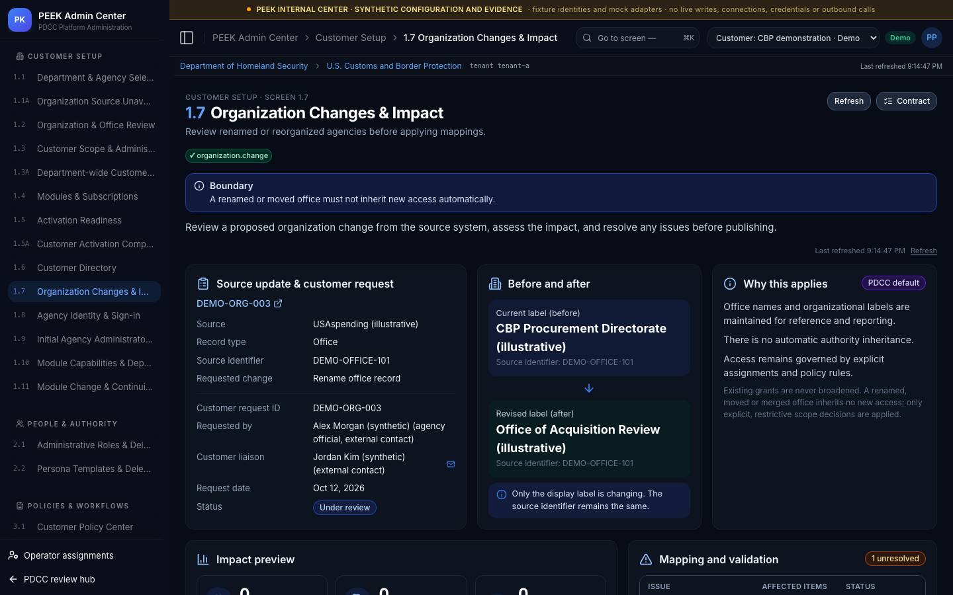
Task: Click the search magnifier icon
Action: tap(587, 38)
